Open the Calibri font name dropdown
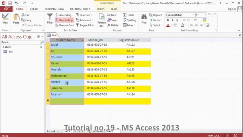Image resolution: width=243 pixels, height=137 pixels. 194,15
